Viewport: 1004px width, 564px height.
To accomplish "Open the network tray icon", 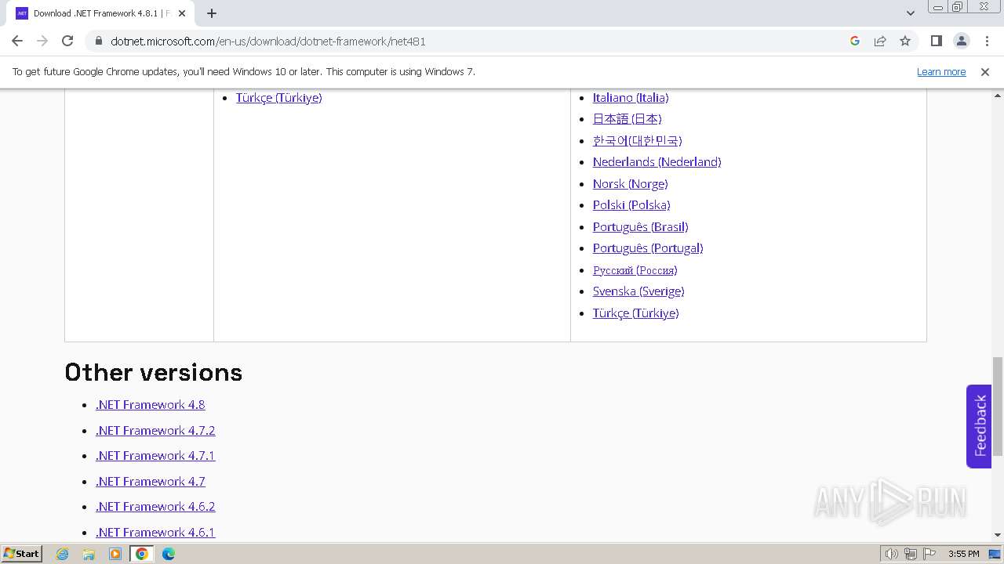I will coord(911,554).
